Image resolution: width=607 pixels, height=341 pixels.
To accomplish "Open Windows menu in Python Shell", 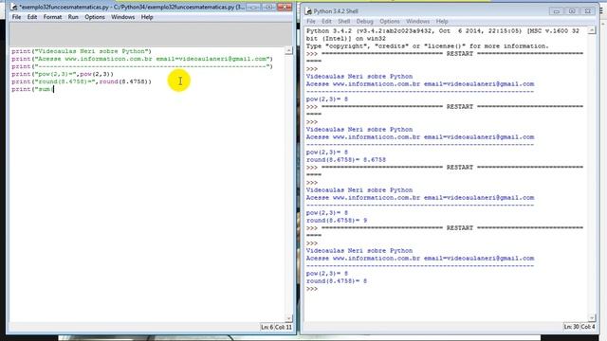I will 417,21.
